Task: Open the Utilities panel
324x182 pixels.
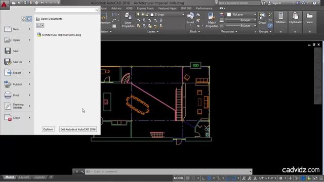Action: tap(280, 22)
